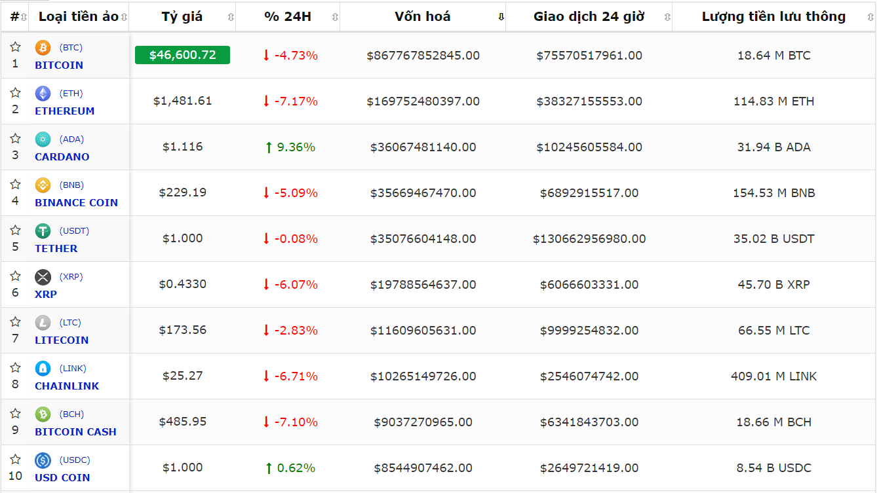Image resolution: width=877 pixels, height=493 pixels.
Task: Sort by Giao dịch 24 giờ column
Action: pyautogui.click(x=589, y=17)
